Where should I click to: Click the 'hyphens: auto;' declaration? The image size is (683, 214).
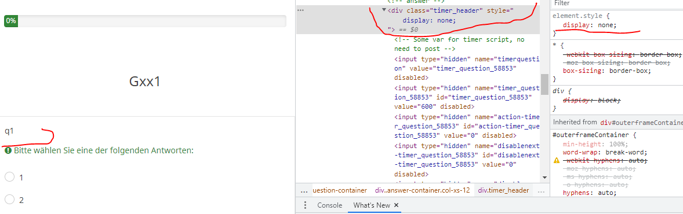[589, 193]
